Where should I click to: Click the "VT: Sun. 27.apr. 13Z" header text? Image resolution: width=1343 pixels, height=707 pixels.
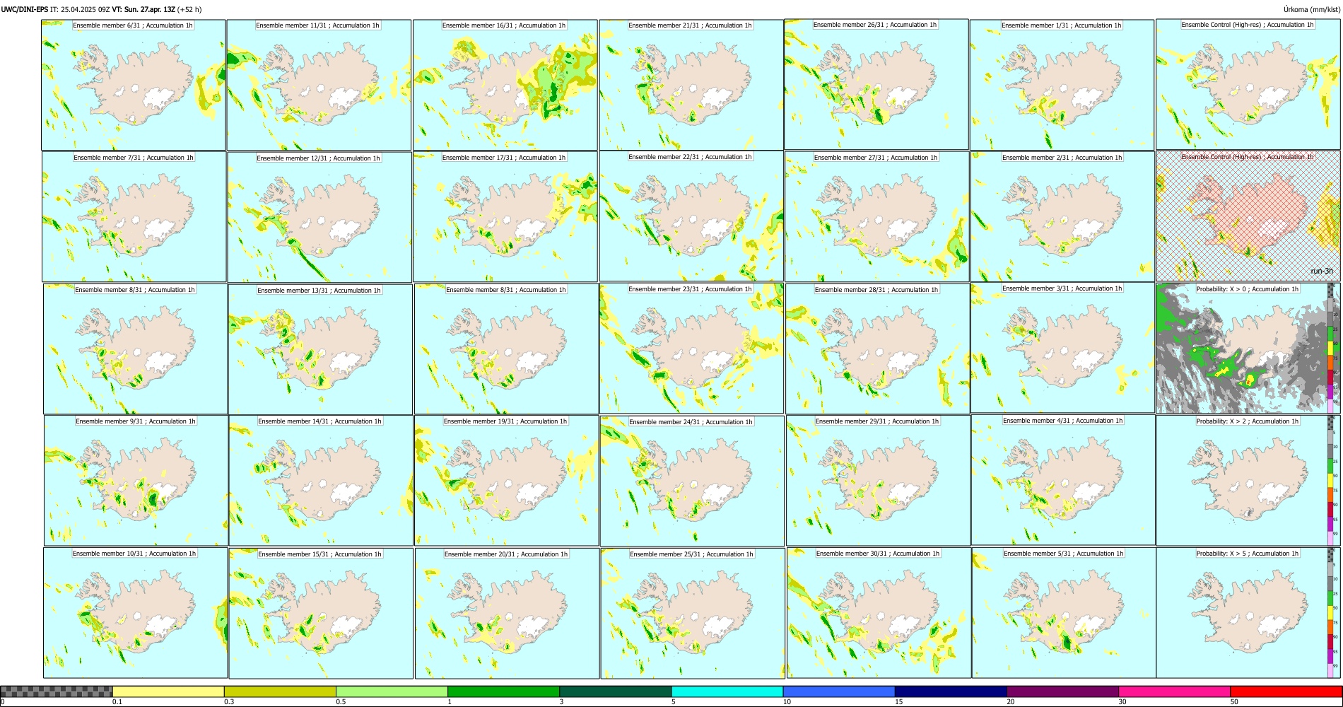coord(143,9)
